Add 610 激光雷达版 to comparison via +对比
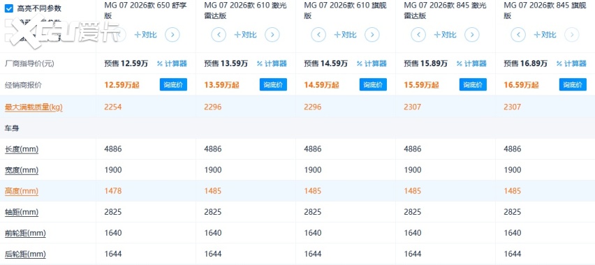 [x=246, y=35]
